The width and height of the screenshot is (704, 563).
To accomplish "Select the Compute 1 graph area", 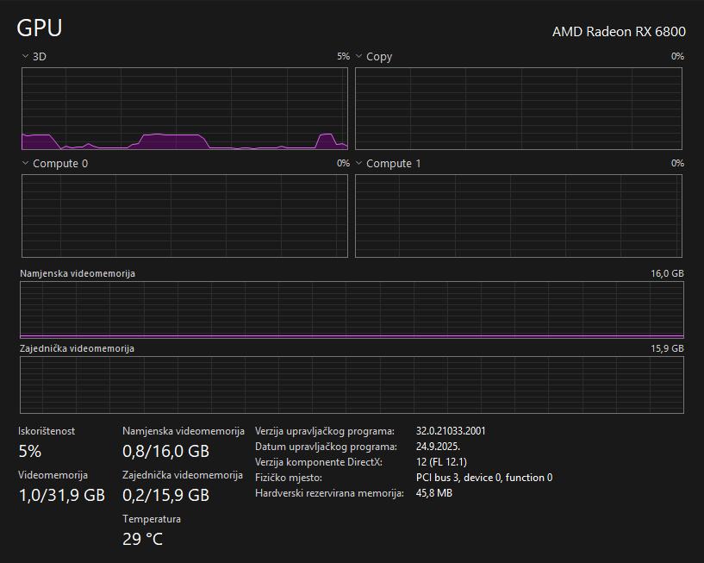I will 518,216.
